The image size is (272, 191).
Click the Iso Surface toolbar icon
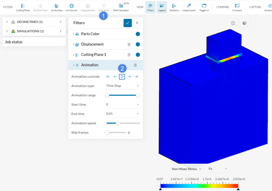57,7
